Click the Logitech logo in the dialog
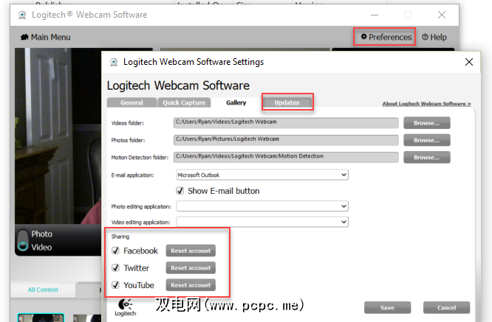 (x=125, y=307)
